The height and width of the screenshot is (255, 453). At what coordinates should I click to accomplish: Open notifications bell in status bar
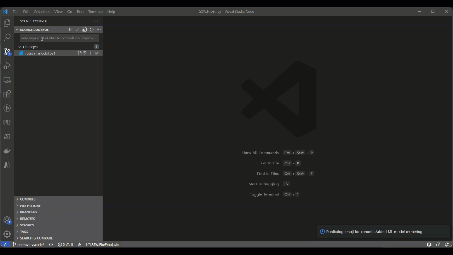pyautogui.click(x=447, y=245)
